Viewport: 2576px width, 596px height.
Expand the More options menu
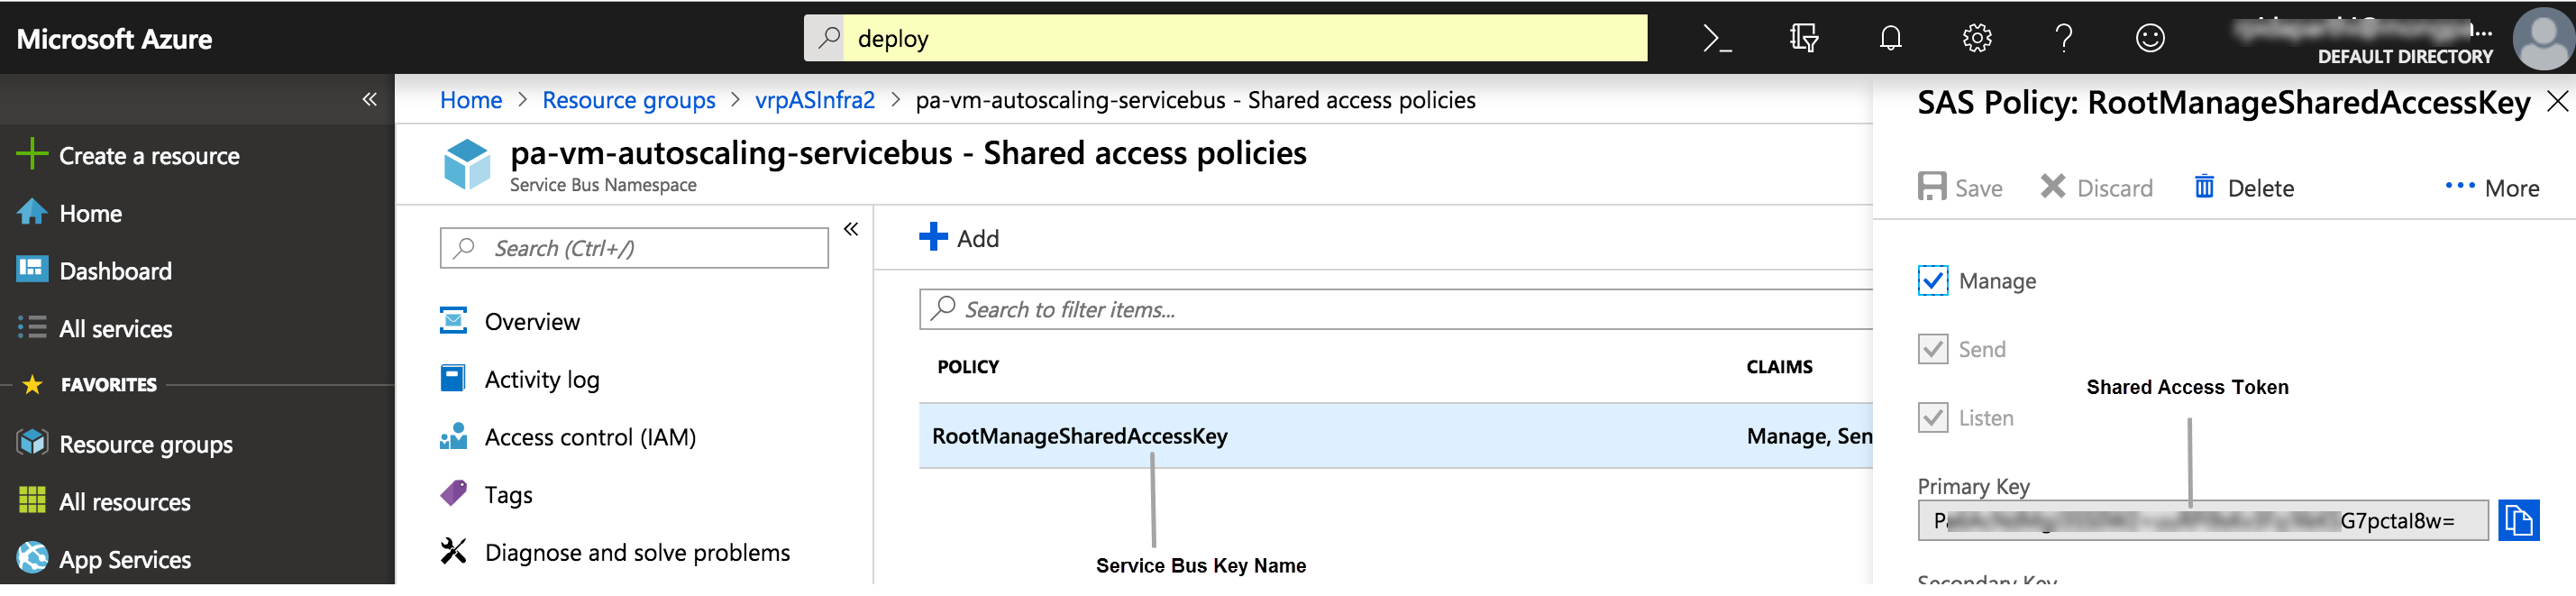click(2492, 188)
